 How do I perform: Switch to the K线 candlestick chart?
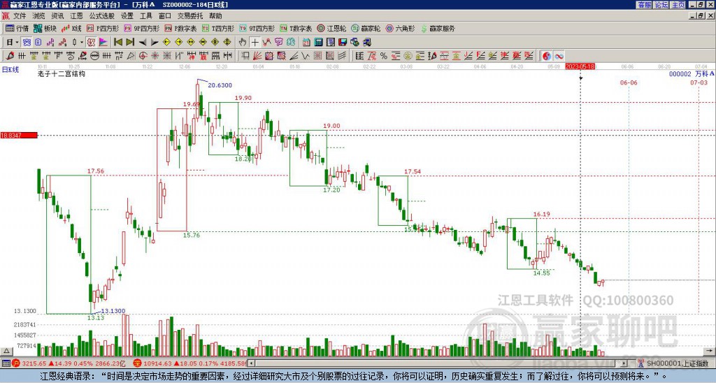pyautogui.click(x=71, y=28)
